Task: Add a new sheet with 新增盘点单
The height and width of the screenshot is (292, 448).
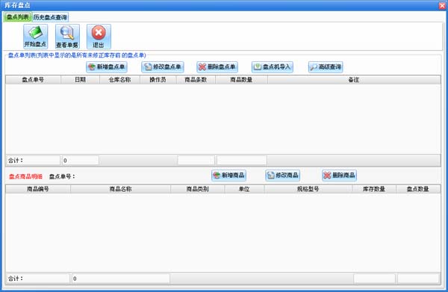Action: [x=107, y=67]
